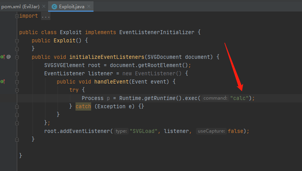302x171 pixels.
Task: Click fold marker beside the catch line
Action: [x=17, y=107]
